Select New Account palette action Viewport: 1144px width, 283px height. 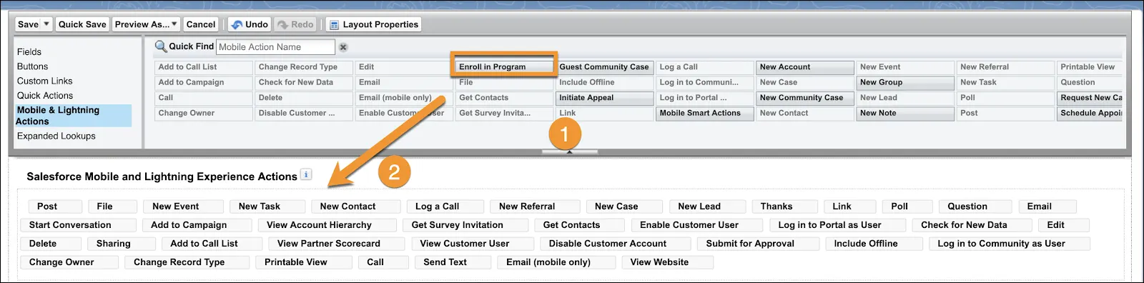[x=805, y=67]
